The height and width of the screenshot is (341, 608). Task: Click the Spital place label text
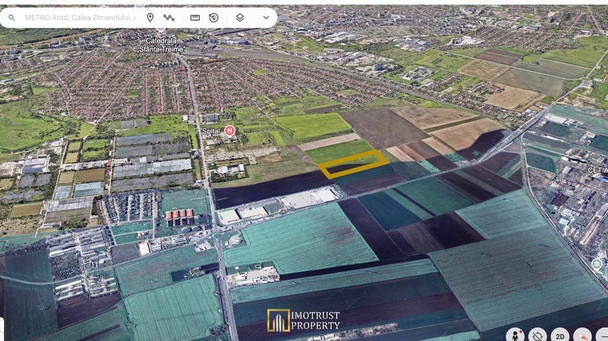[x=211, y=131]
